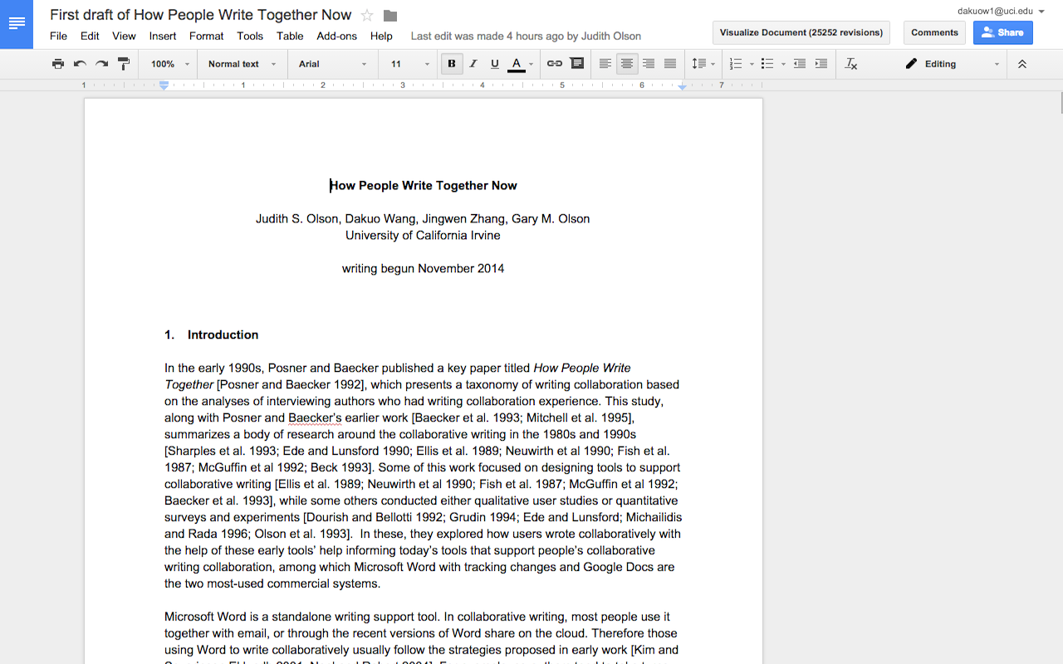Open the 100% zoom dropdown
Screen dimensions: 1063x664
tap(170, 64)
